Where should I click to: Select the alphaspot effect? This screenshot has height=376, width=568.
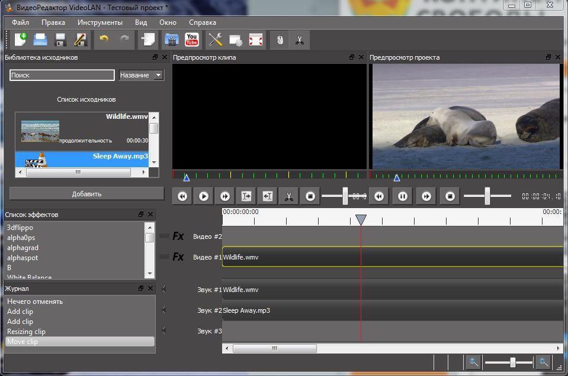click(x=23, y=258)
